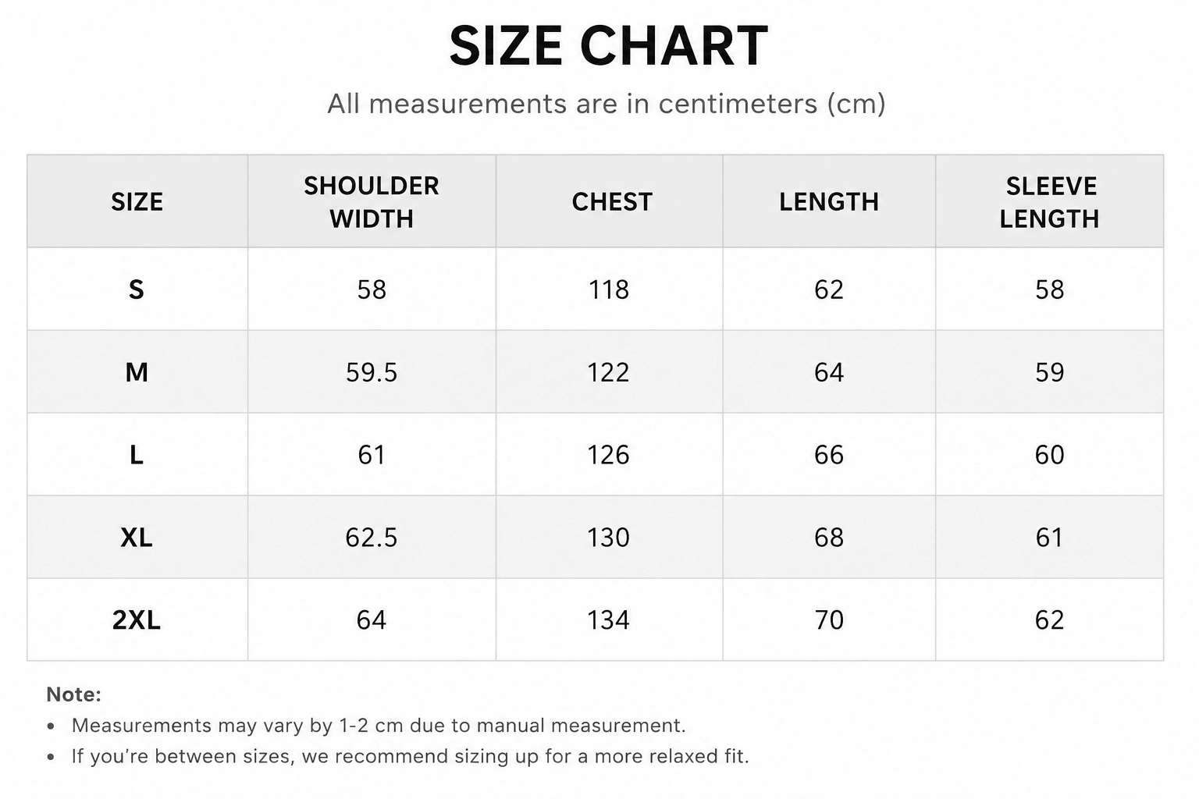Click the L size row label
This screenshot has width=1199, height=799.
137,455
